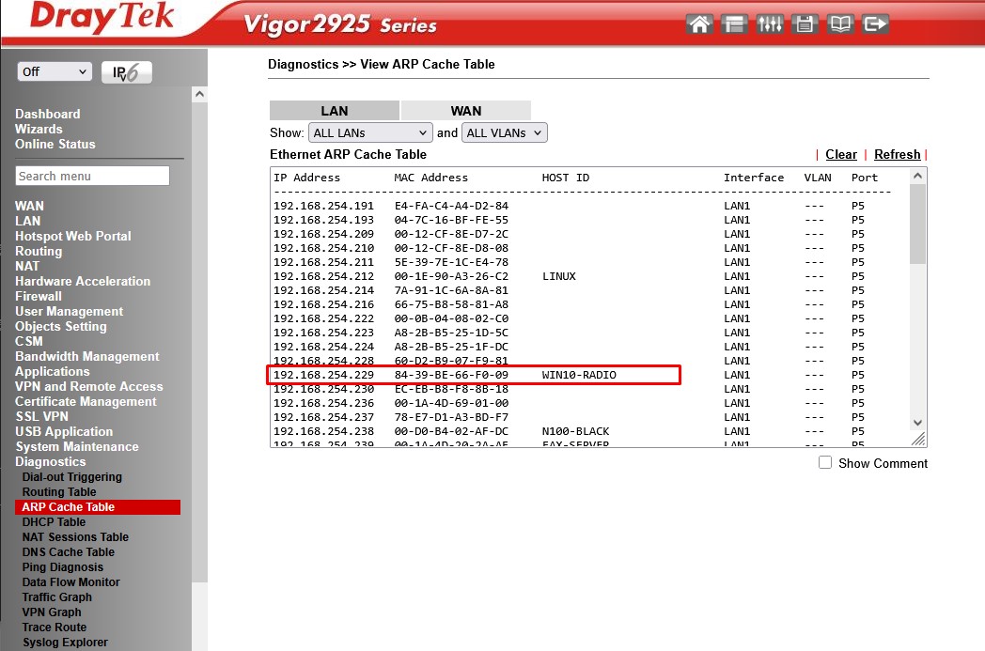Click the sidebar scroll-up arrow
Screen dimensions: 985x651
click(x=199, y=94)
